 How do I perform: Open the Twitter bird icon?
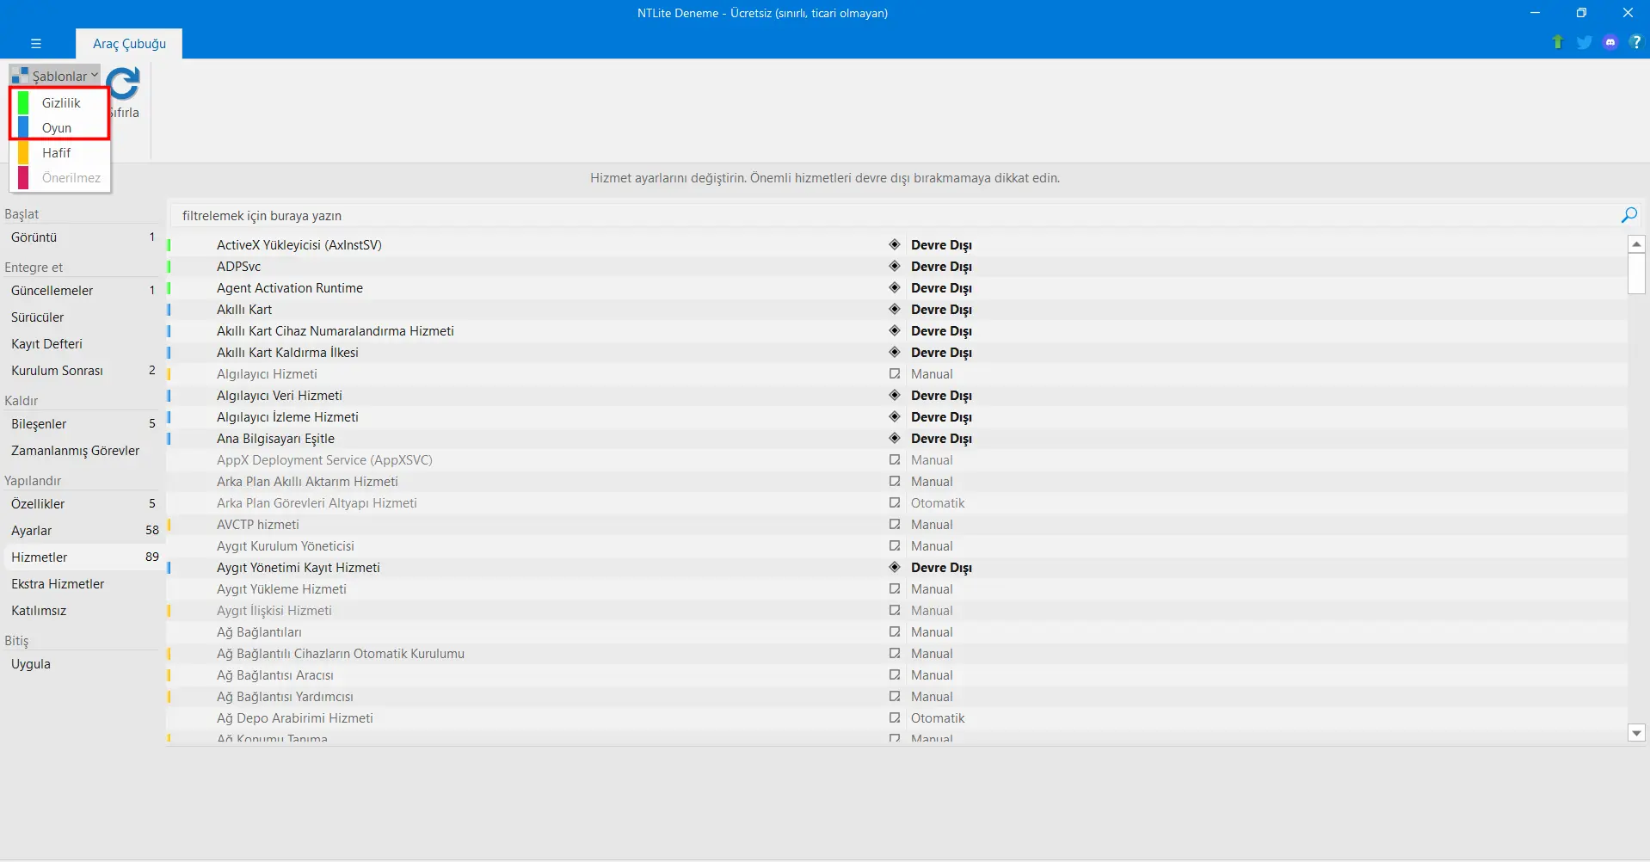(x=1584, y=42)
